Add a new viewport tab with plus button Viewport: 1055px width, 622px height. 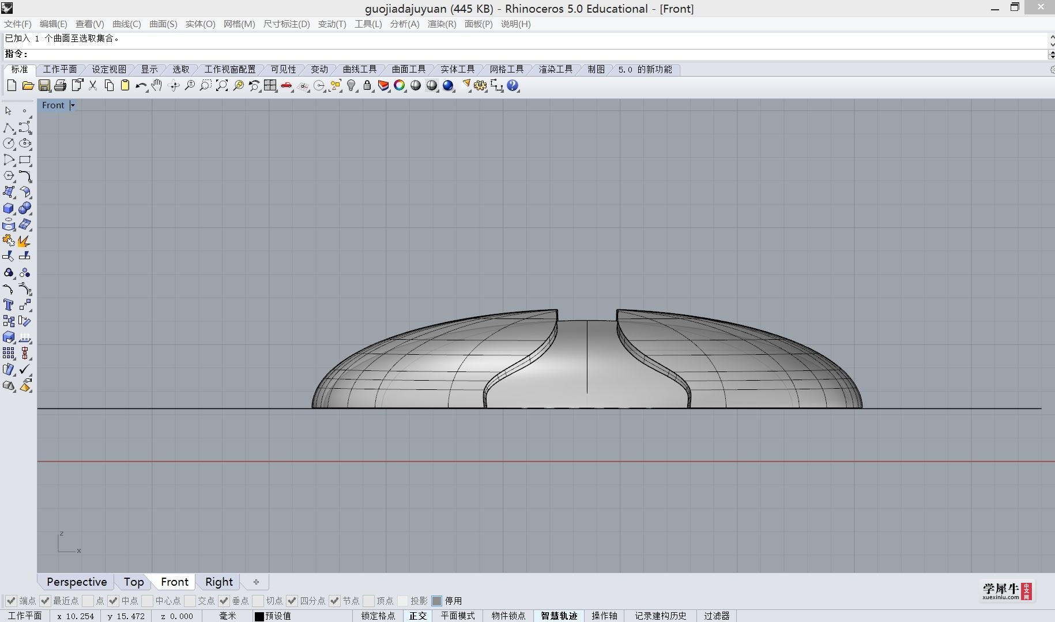tap(256, 582)
